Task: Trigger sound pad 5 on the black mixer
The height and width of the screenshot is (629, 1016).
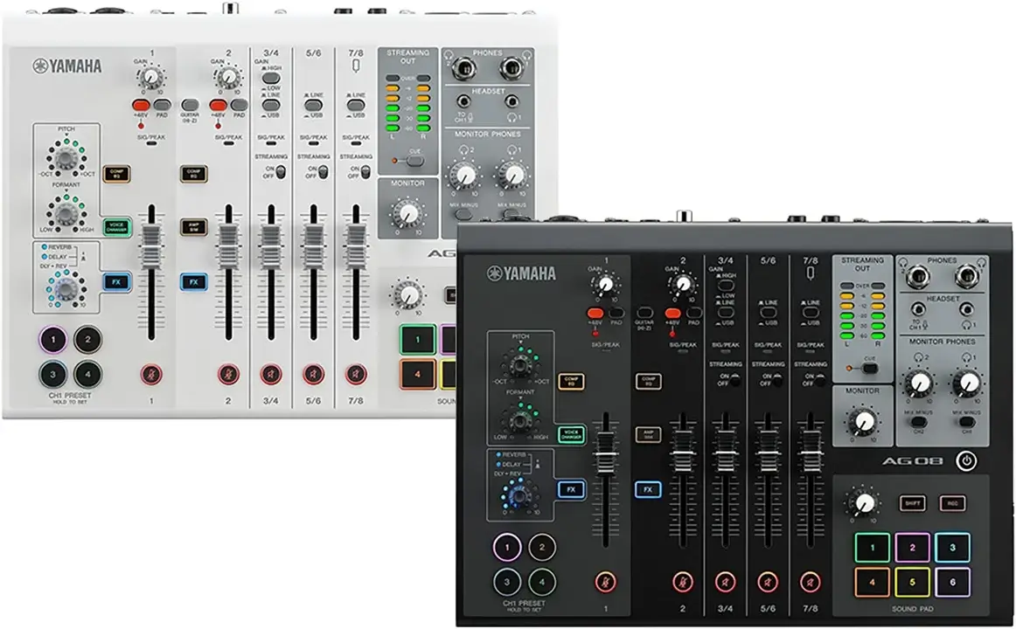Action: (x=912, y=582)
